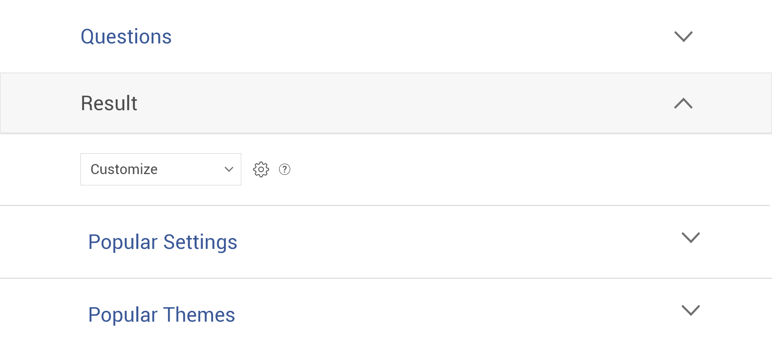Click the Popular Settings heading link

pos(162,242)
